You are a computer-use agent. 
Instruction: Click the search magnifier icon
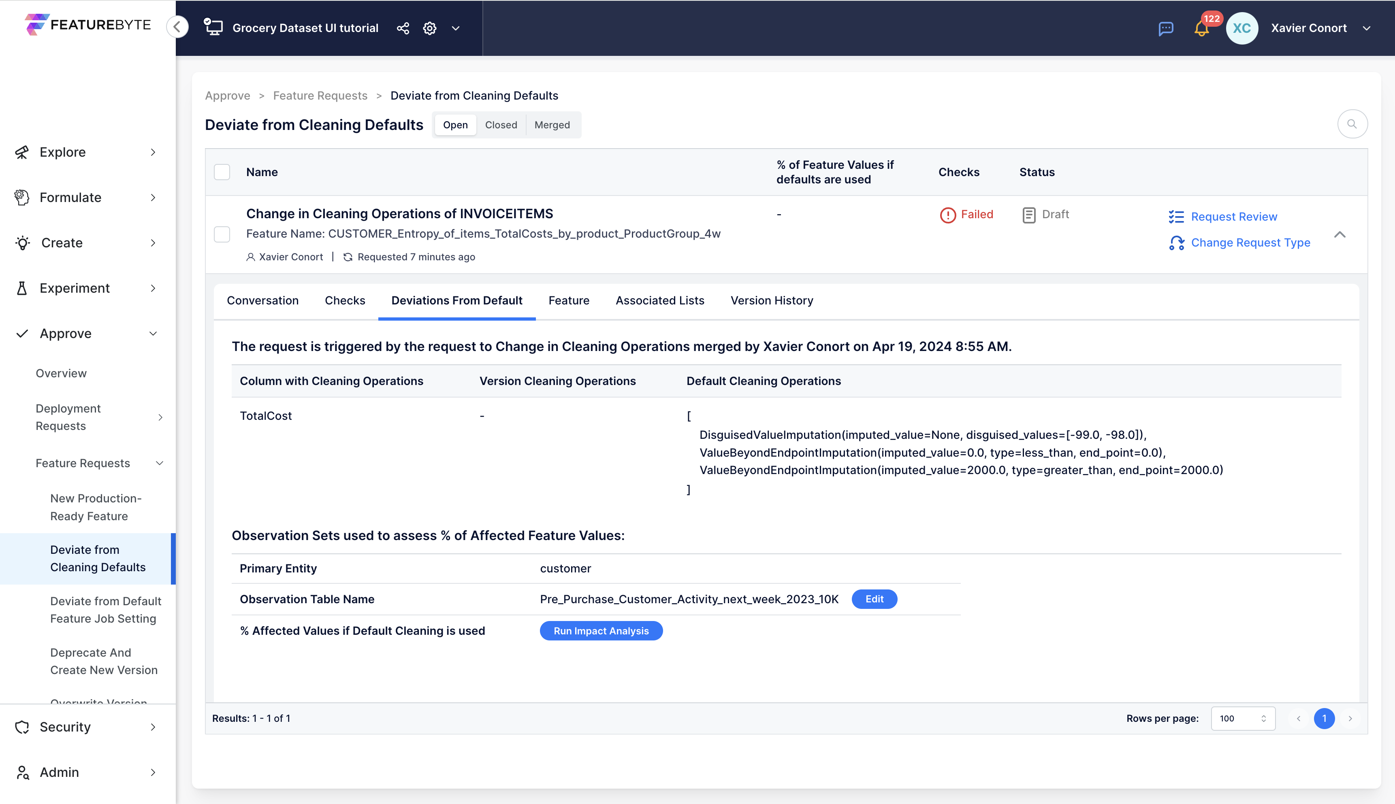tap(1352, 124)
